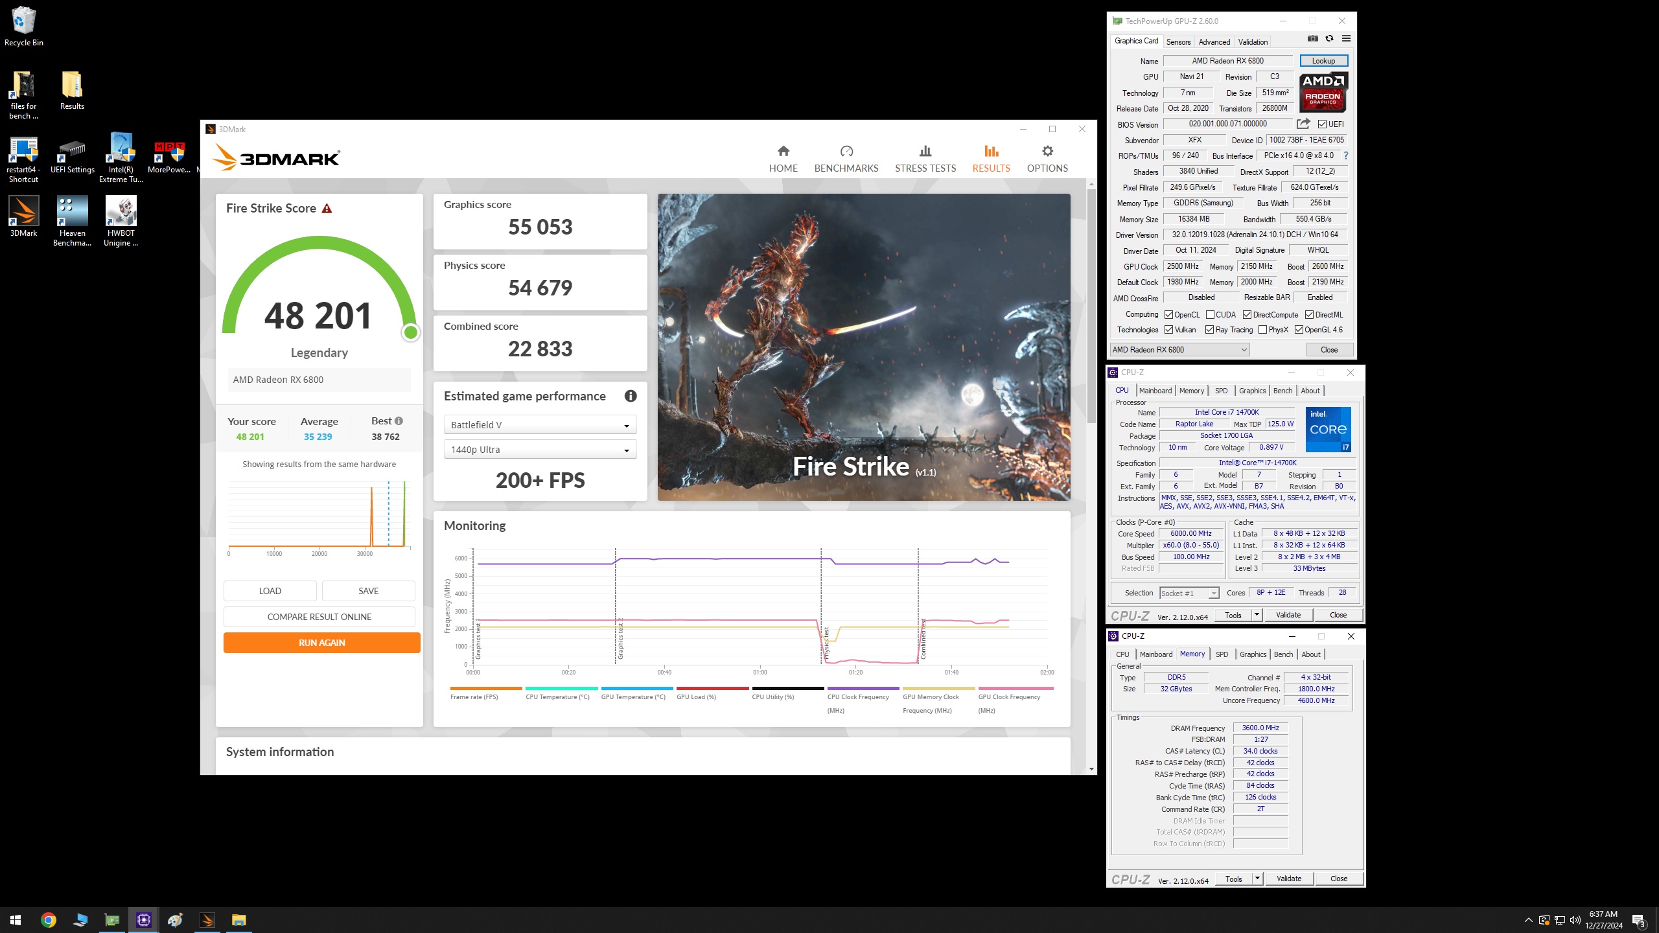Open SPD tab in lower CPU-Z window
The height and width of the screenshot is (933, 1659).
[1222, 654]
